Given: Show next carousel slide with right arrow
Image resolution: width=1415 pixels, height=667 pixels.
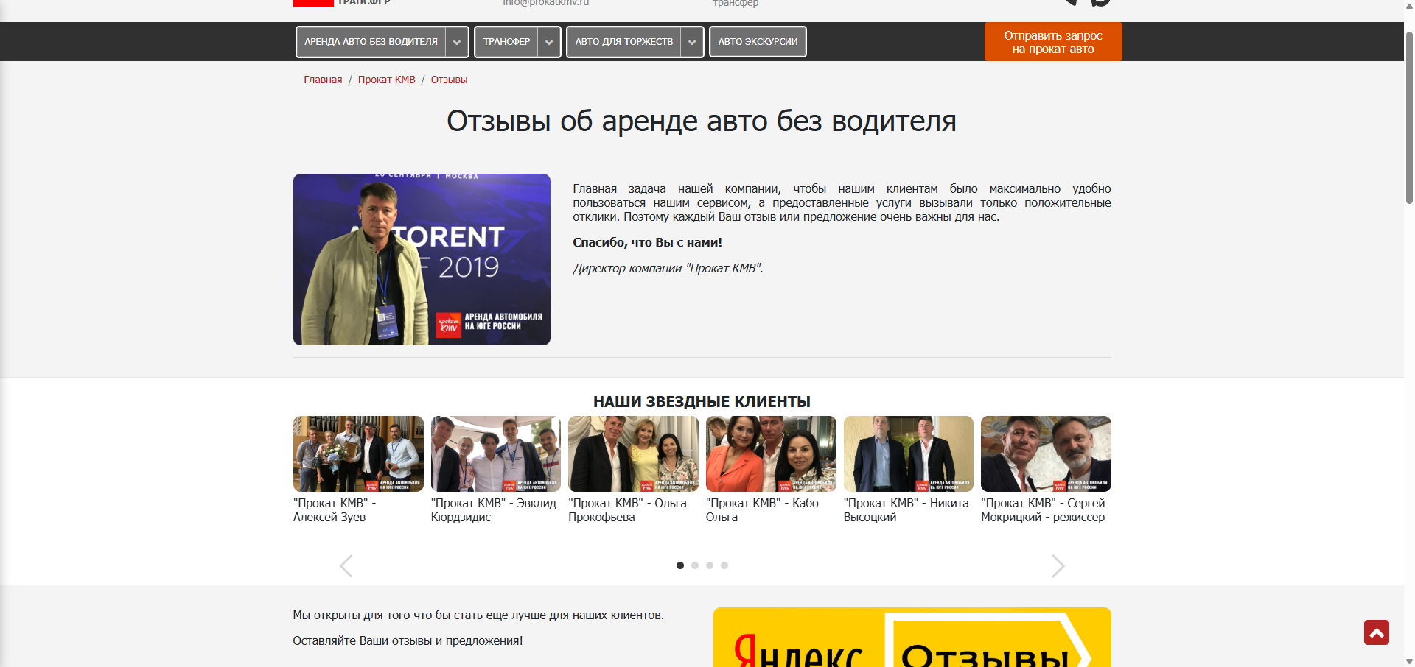Looking at the screenshot, I should (x=1058, y=565).
